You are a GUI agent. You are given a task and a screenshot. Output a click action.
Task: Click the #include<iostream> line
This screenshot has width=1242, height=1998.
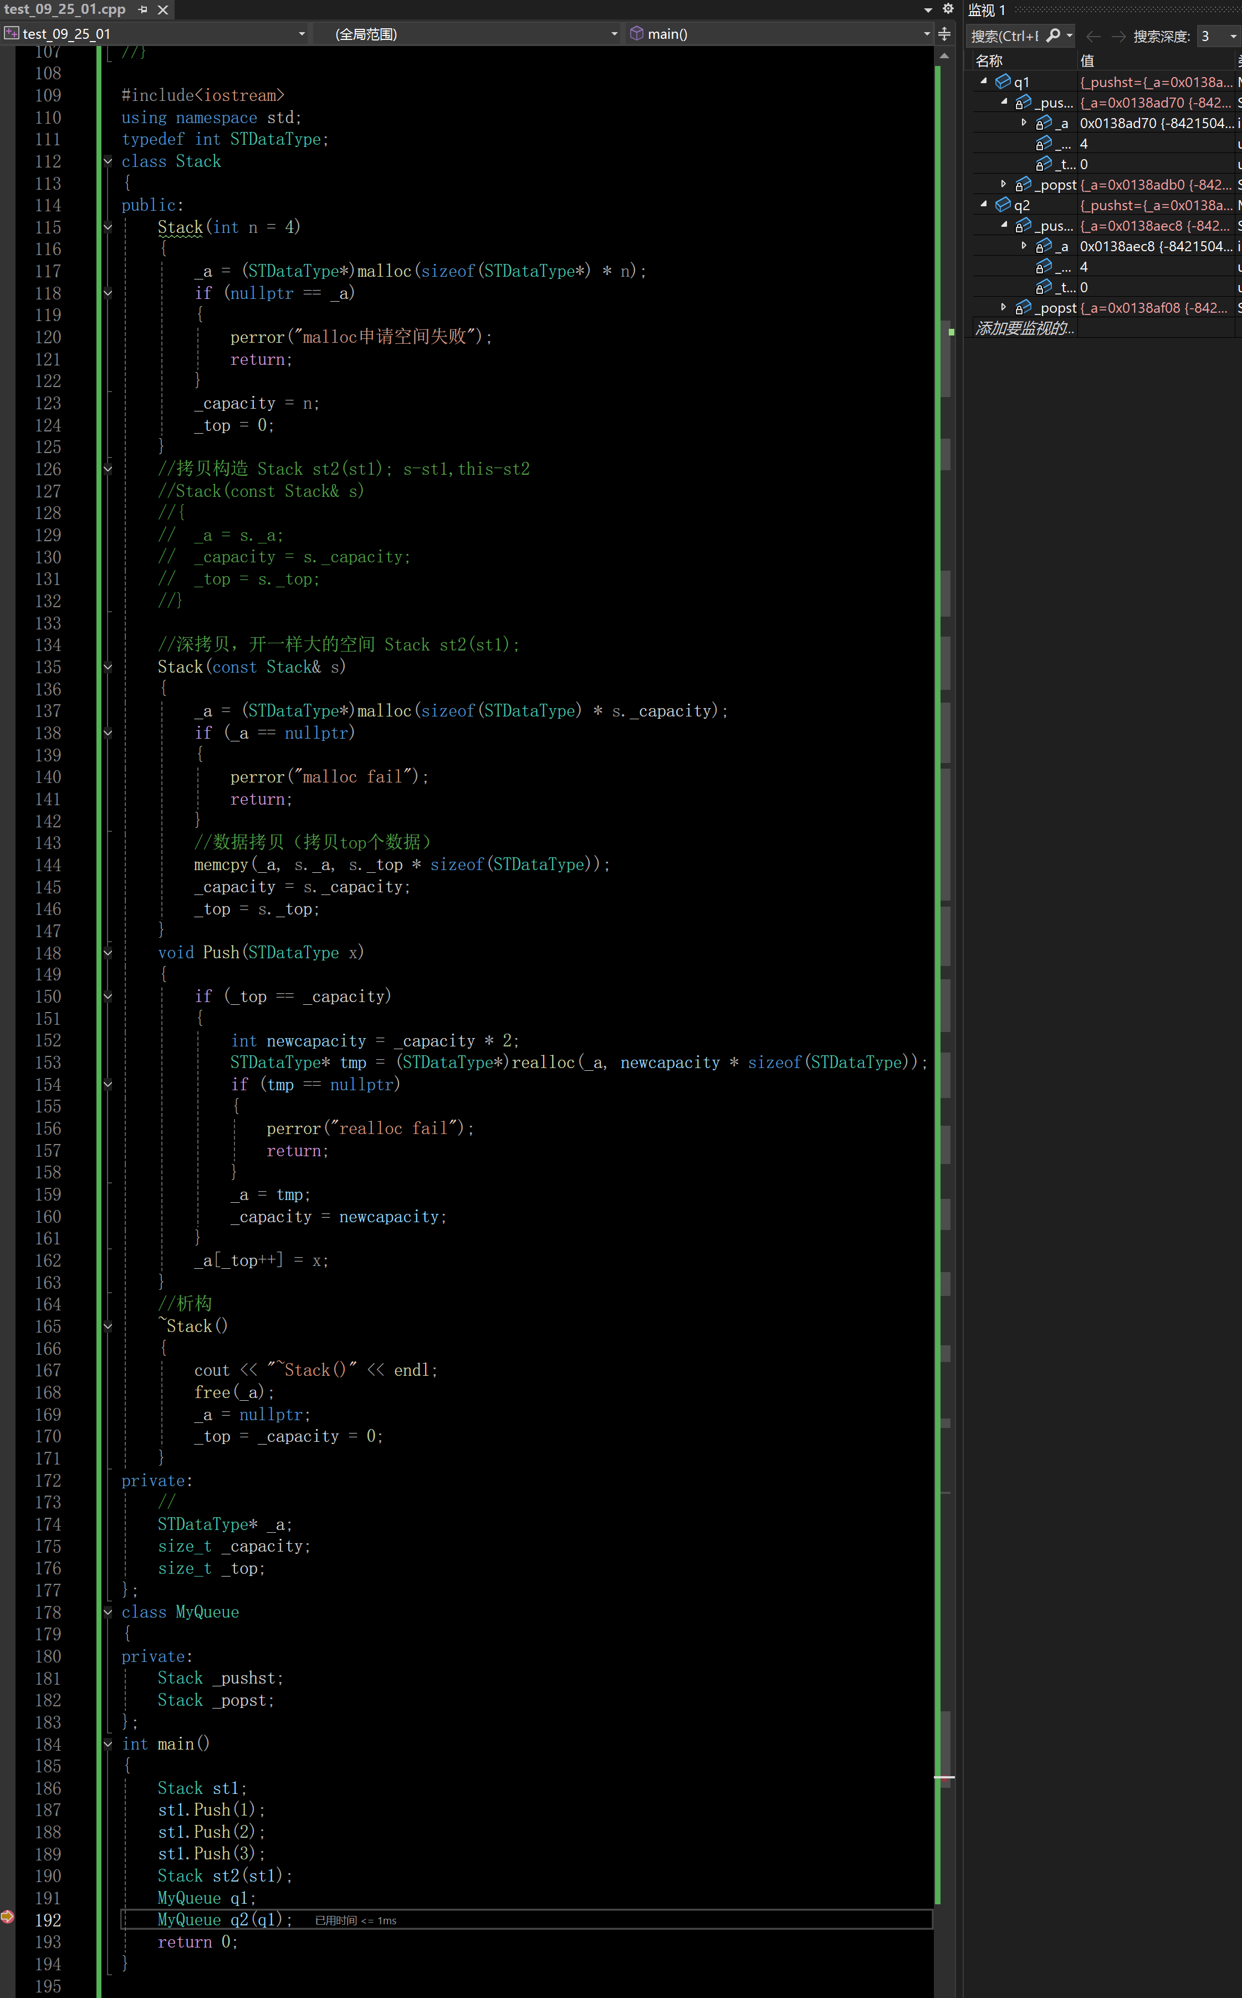coord(203,95)
